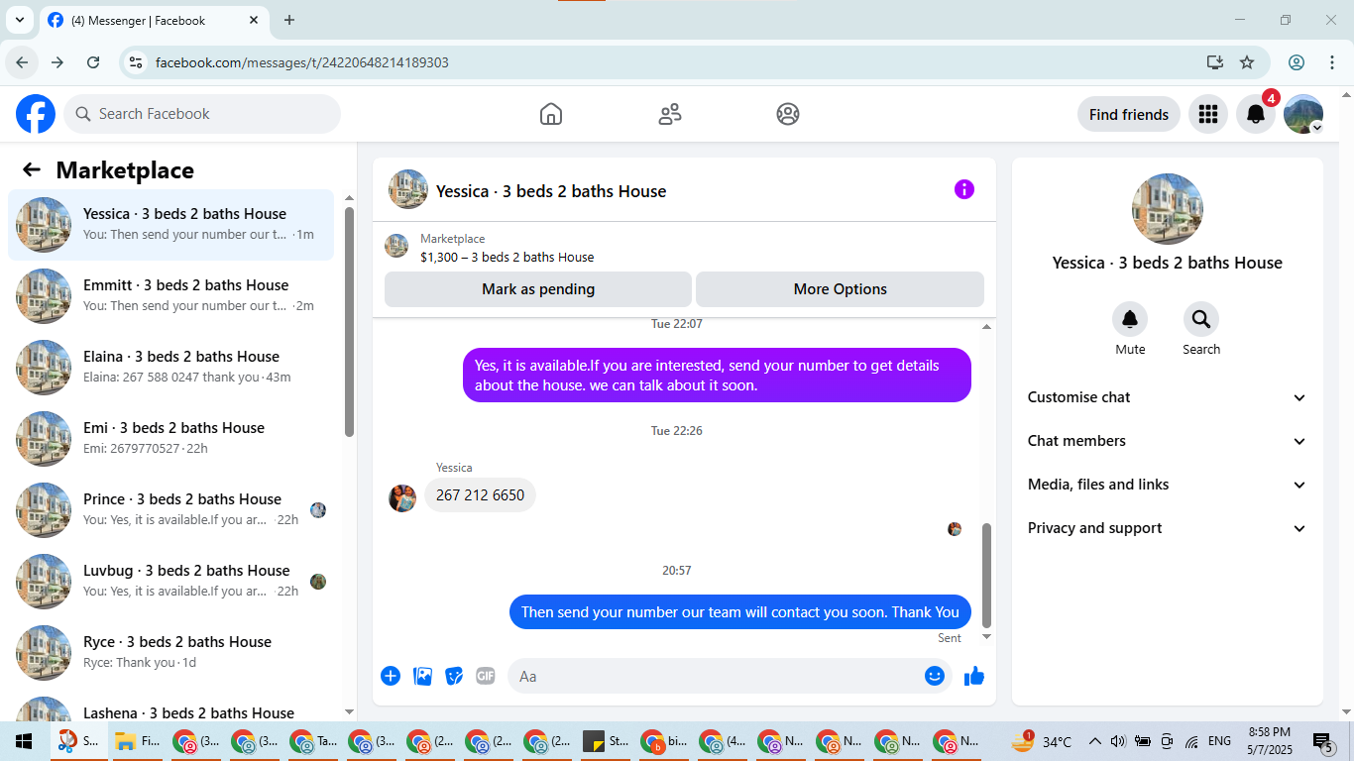1354x761 pixels.
Task: Click More Options button
Action: point(840,289)
